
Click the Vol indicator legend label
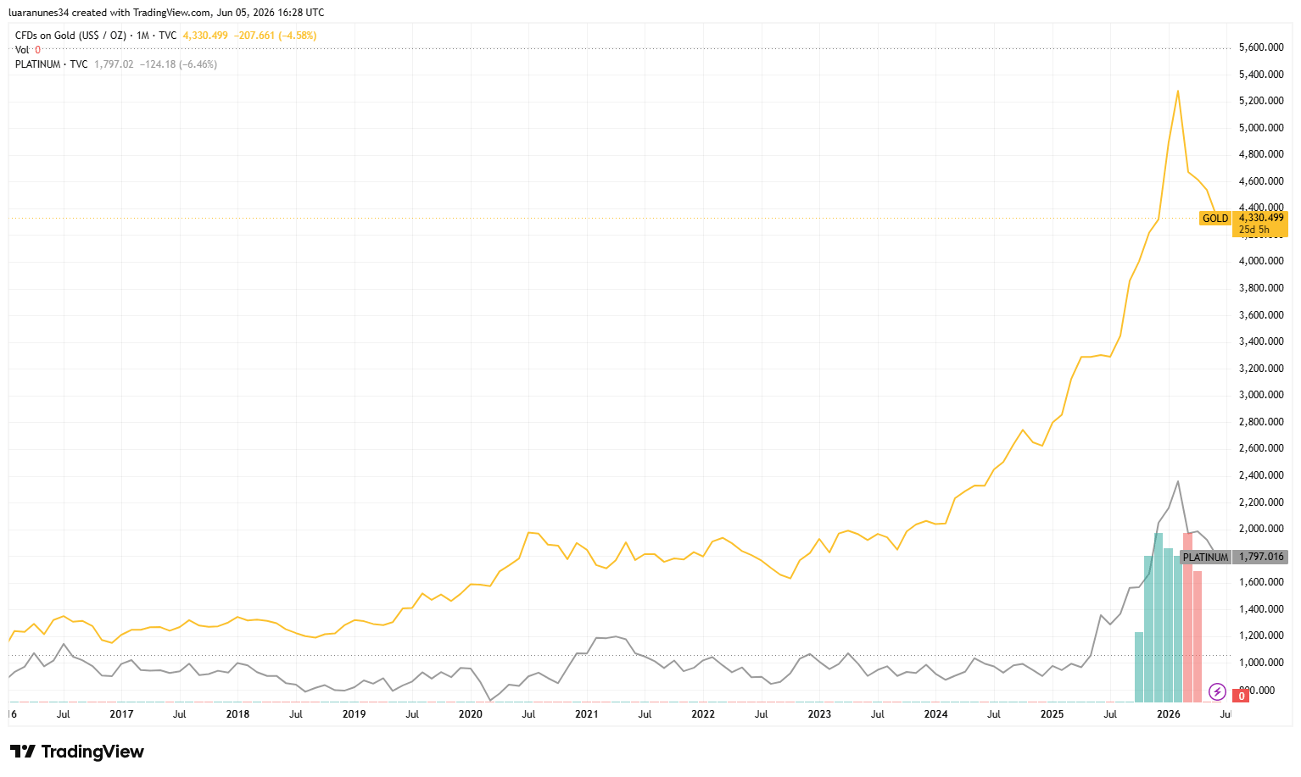coord(22,50)
